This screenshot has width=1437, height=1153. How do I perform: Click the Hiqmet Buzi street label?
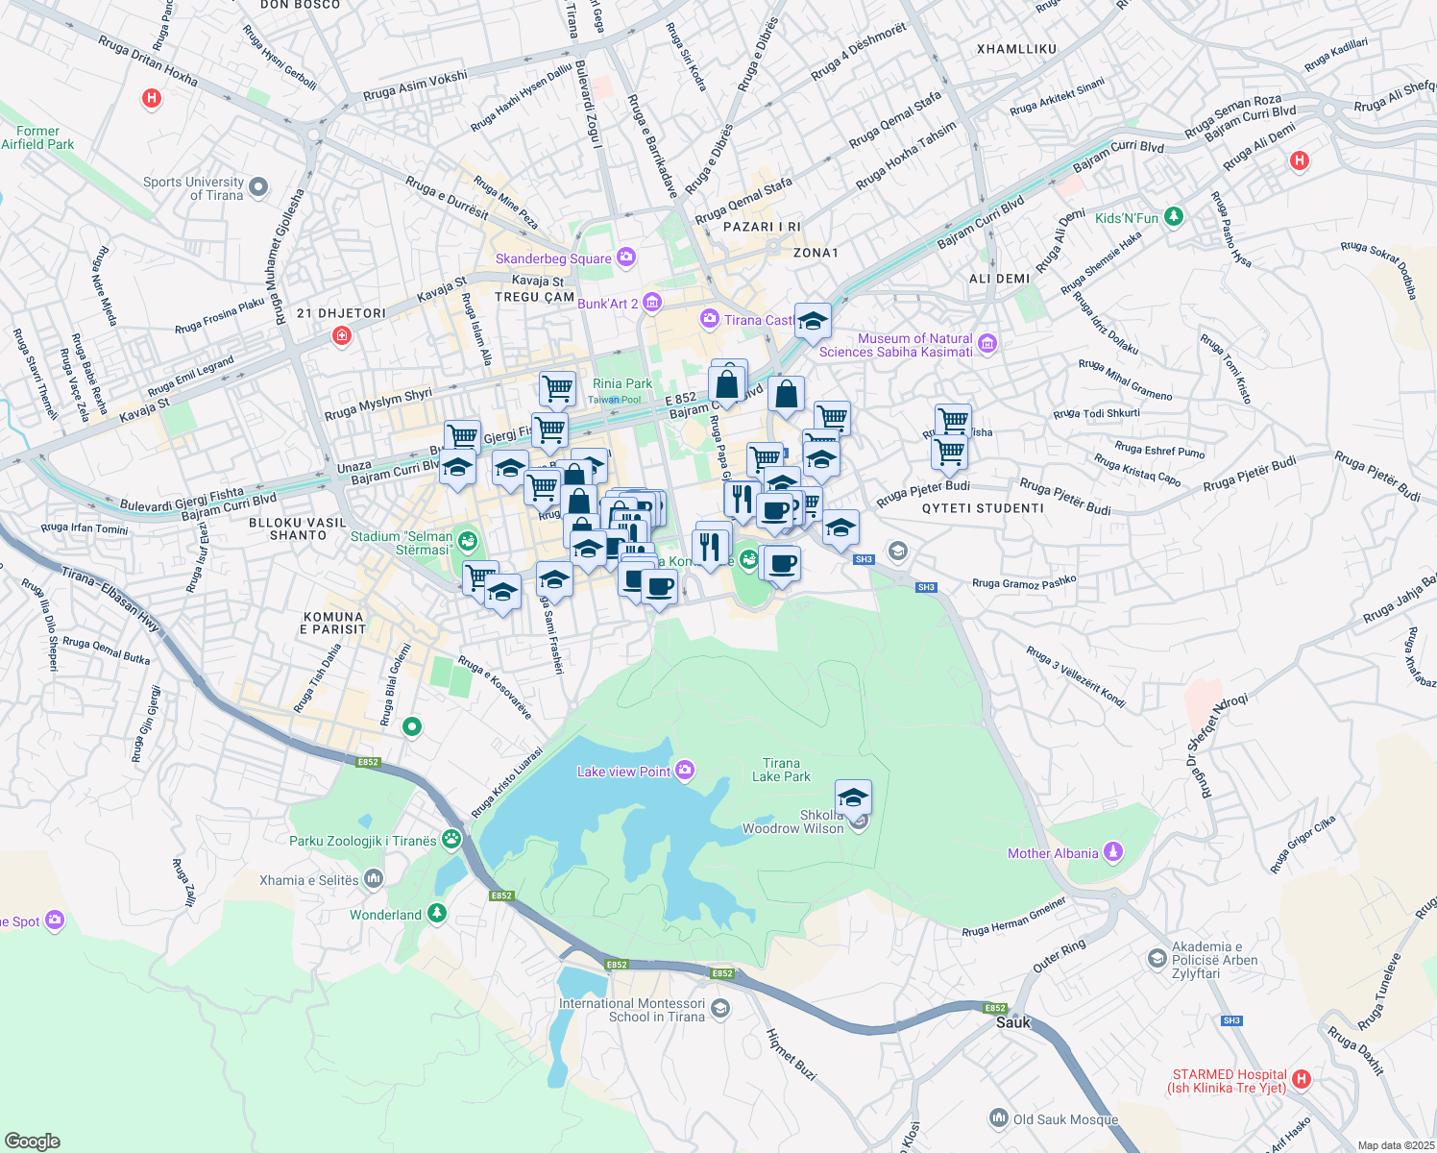792,1054
